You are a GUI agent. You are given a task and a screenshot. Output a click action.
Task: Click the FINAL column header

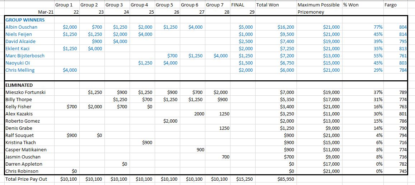click(x=238, y=5)
